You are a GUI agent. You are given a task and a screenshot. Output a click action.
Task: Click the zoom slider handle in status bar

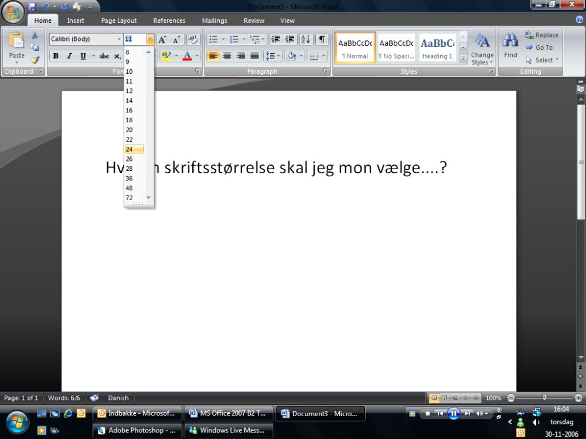coord(544,398)
